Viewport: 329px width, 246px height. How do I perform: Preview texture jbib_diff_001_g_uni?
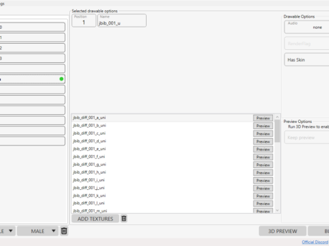[263, 165]
